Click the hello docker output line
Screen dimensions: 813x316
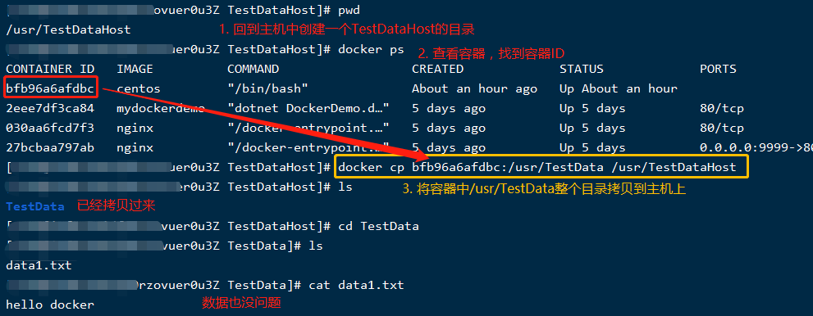click(50, 305)
